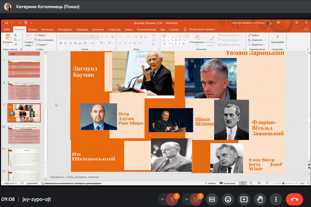The height and width of the screenshot is (207, 311).
Task: Adjust the zoom slider in status bar
Action: coord(283,183)
